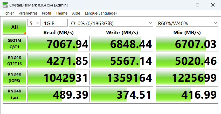The width and height of the screenshot is (221, 114).
Task: Start the SEQ1M Q8T1 test
Action: coord(15,44)
